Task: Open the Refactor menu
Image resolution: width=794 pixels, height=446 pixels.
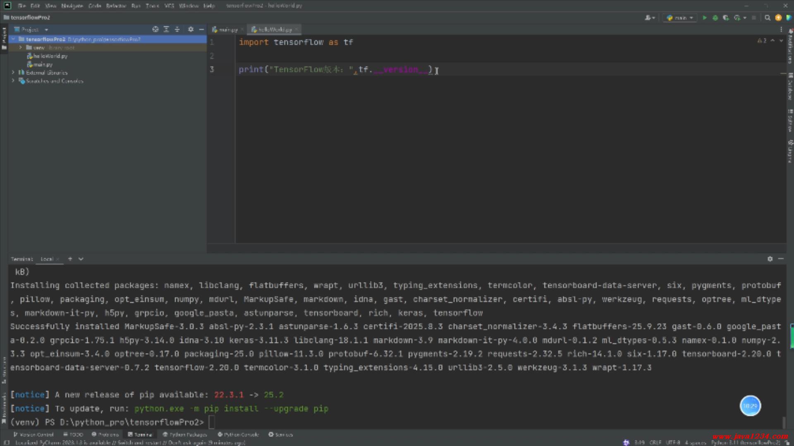Action: pos(116,6)
